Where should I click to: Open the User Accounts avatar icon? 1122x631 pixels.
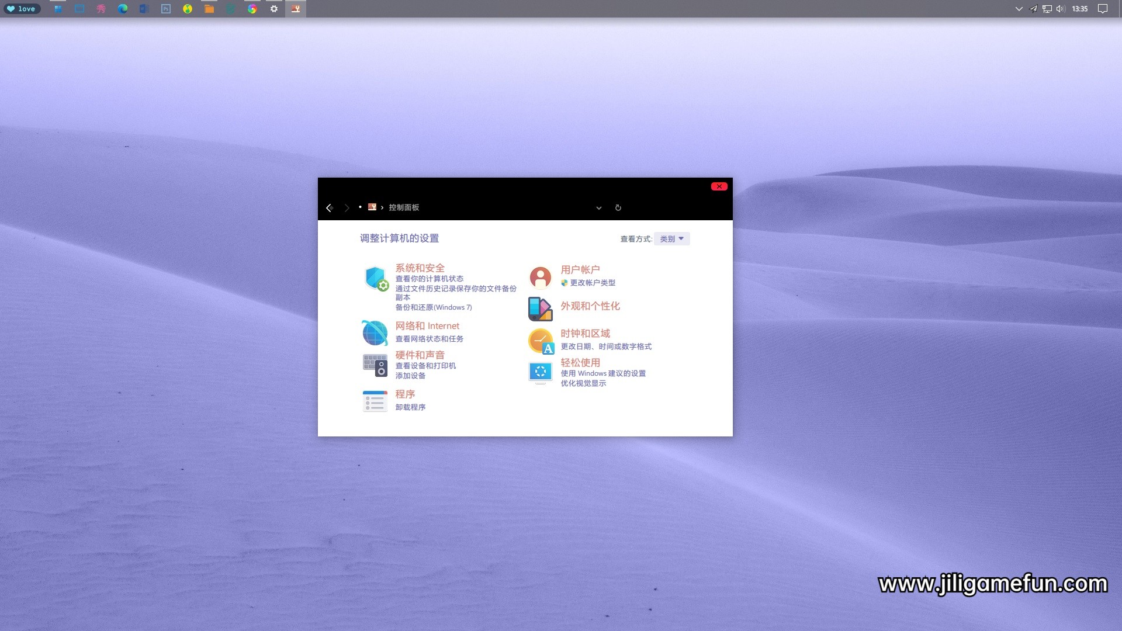coord(540,278)
